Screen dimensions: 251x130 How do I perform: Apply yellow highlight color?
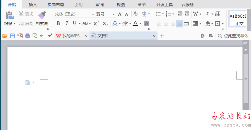pyautogui.click(x=125, y=23)
